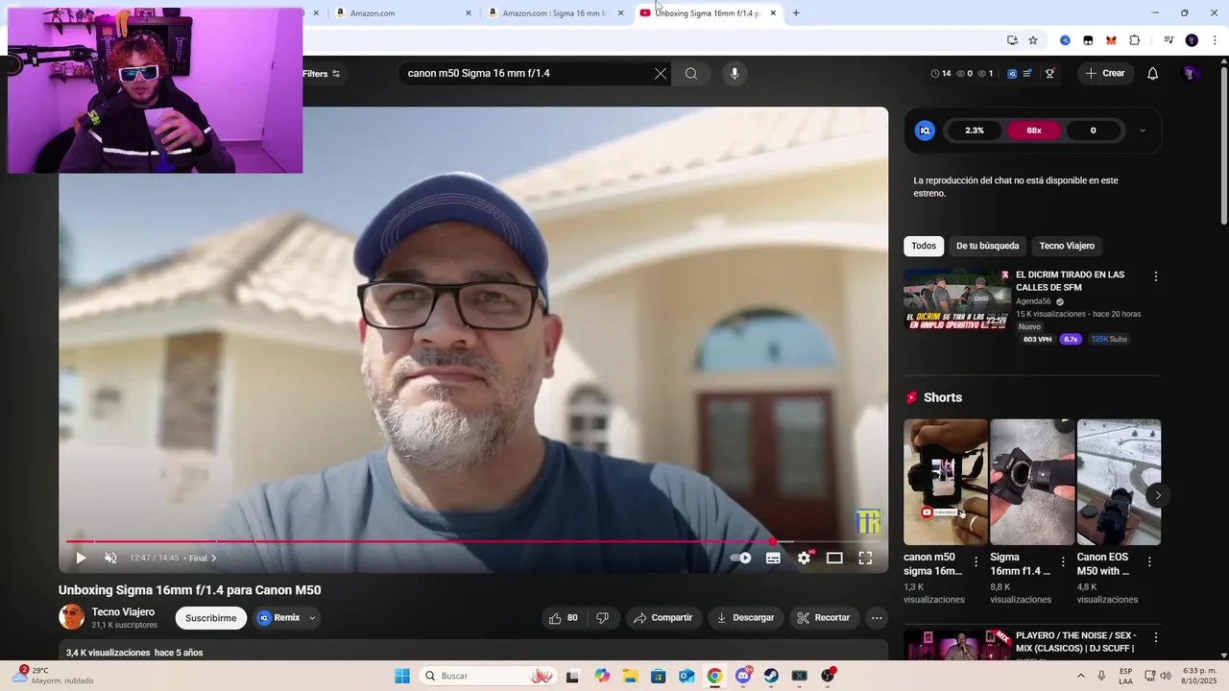Enter fullscreen mode

pyautogui.click(x=865, y=558)
